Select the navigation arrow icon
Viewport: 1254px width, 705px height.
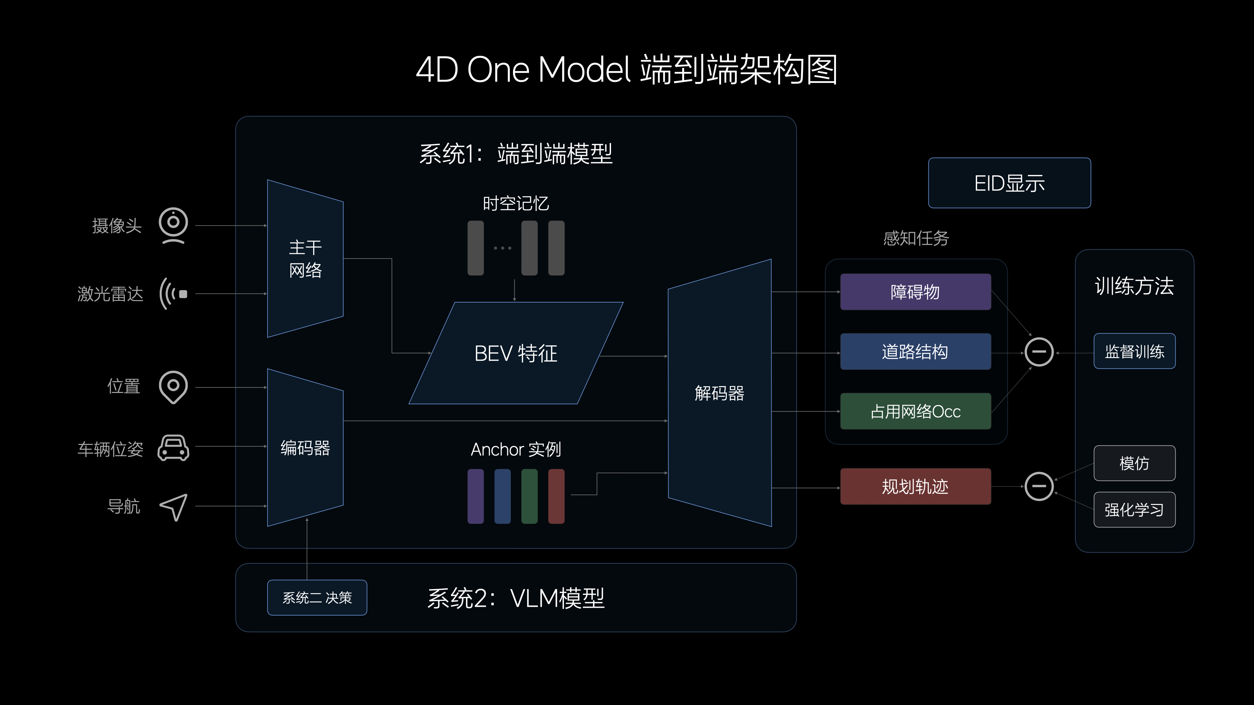click(x=173, y=507)
